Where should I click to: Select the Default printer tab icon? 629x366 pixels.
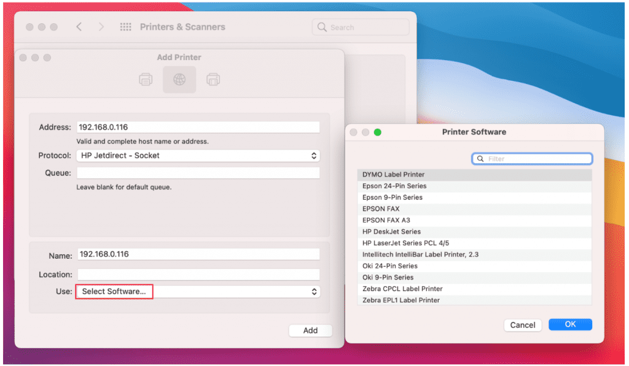[x=146, y=80]
